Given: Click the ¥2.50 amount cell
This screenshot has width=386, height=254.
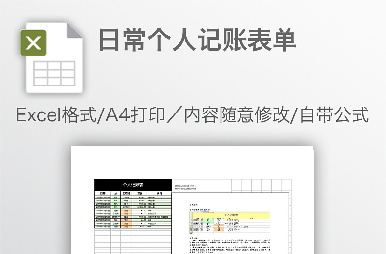Looking at the screenshot, I should pos(139,211).
